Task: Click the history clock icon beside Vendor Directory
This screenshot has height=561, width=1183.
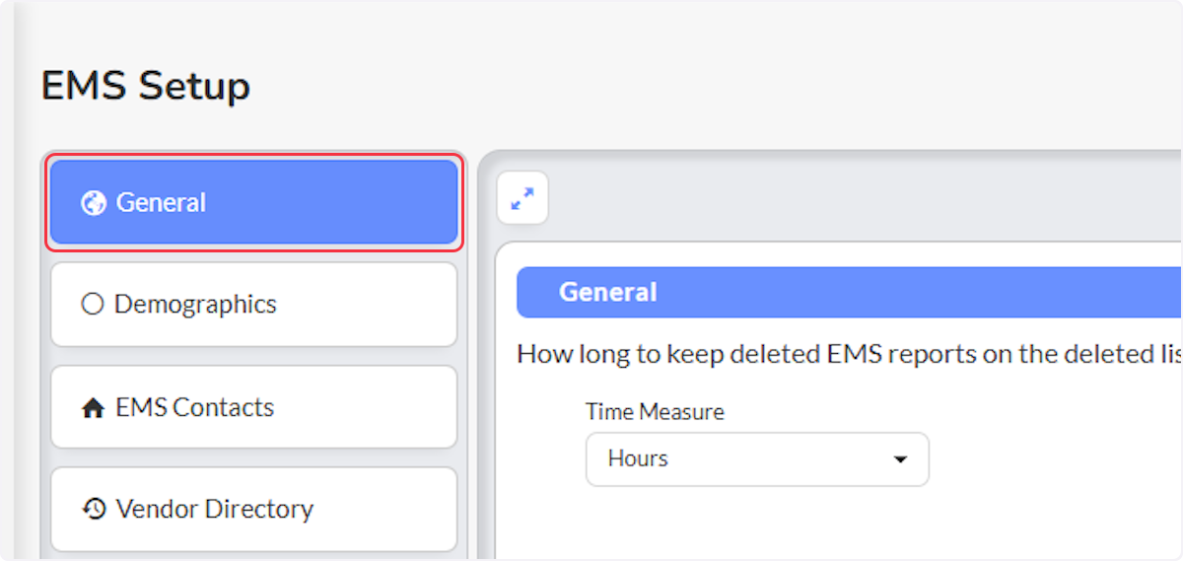Action: [94, 510]
